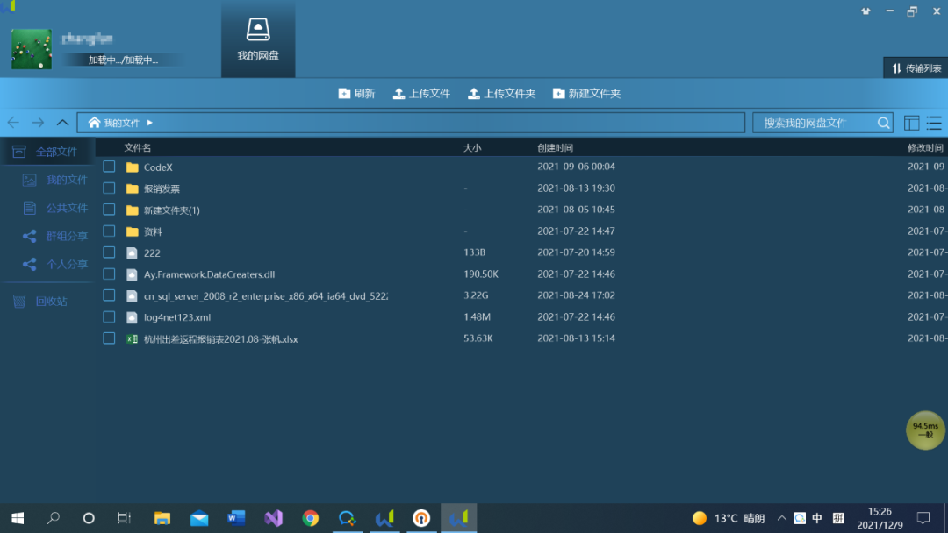The image size is (948, 533).
Task: Click the refresh (刷新) icon
Action: click(344, 94)
